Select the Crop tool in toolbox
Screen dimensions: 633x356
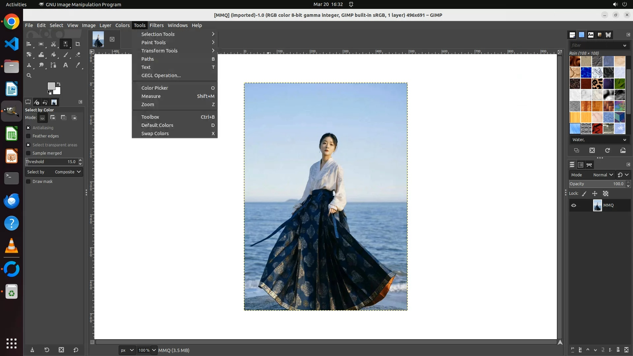pos(78,44)
